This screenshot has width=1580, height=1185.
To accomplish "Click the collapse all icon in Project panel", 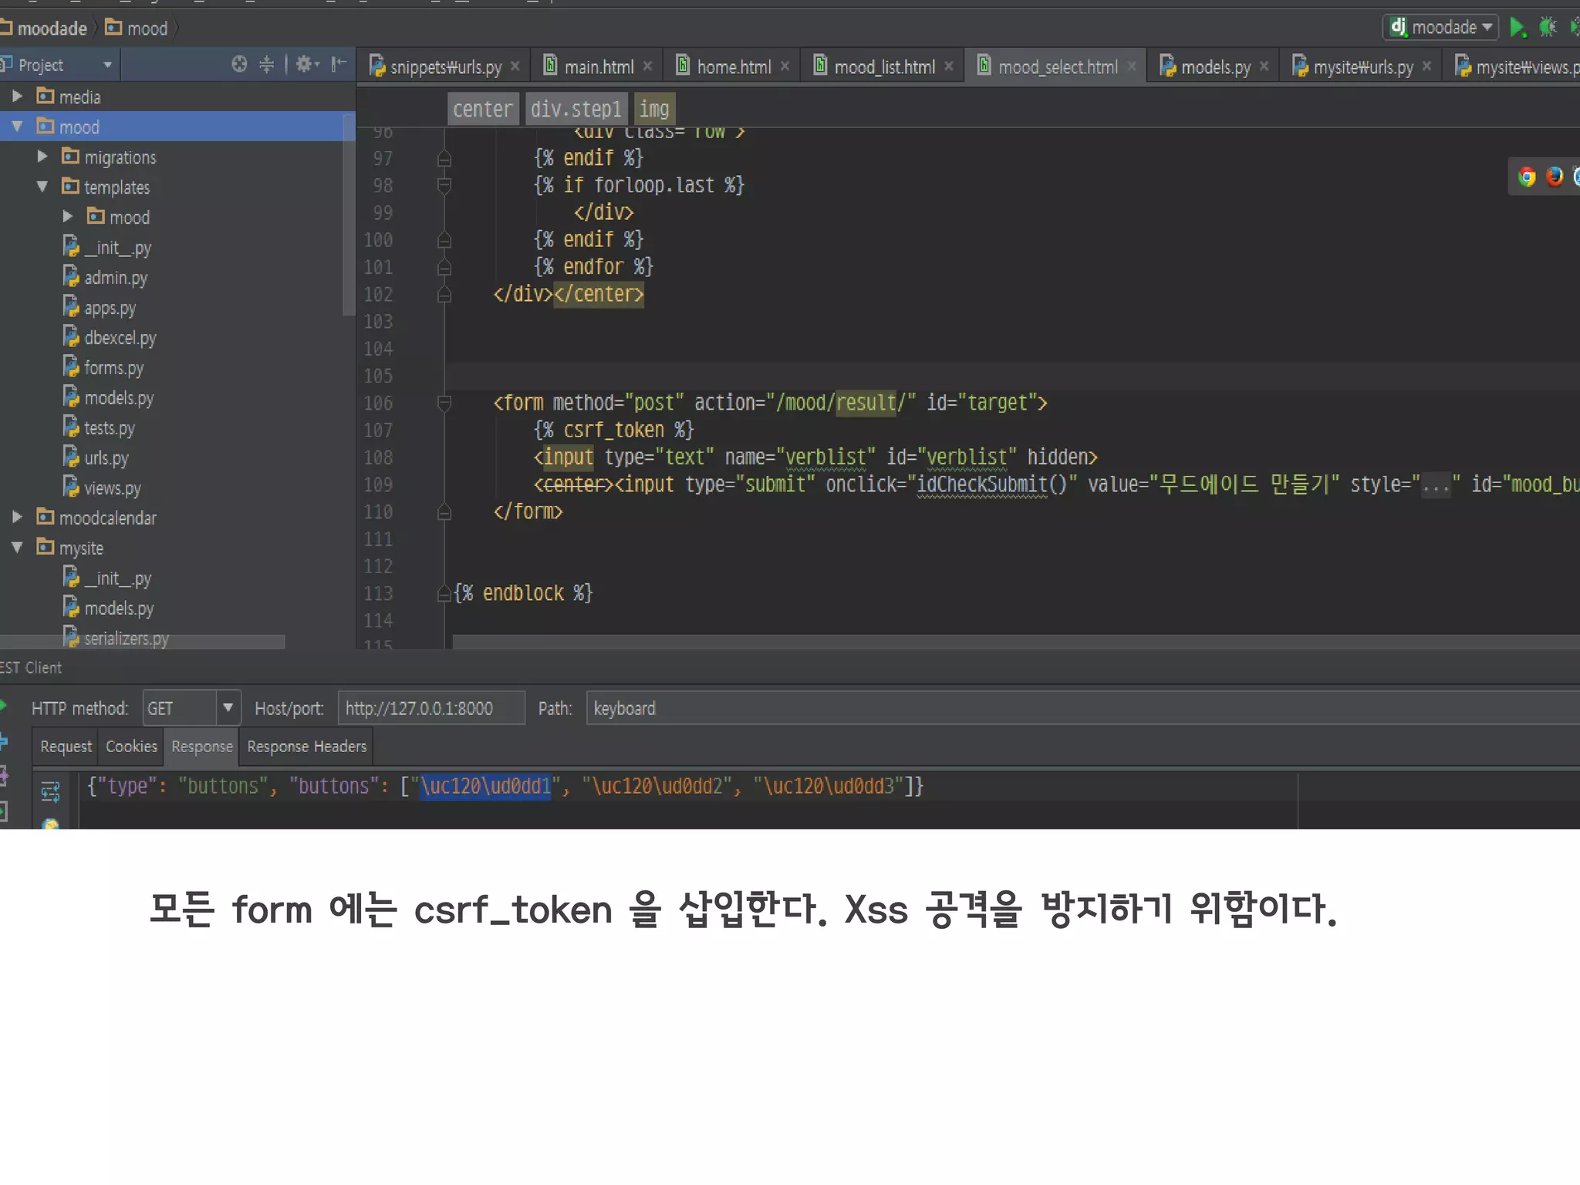I will point(266,64).
